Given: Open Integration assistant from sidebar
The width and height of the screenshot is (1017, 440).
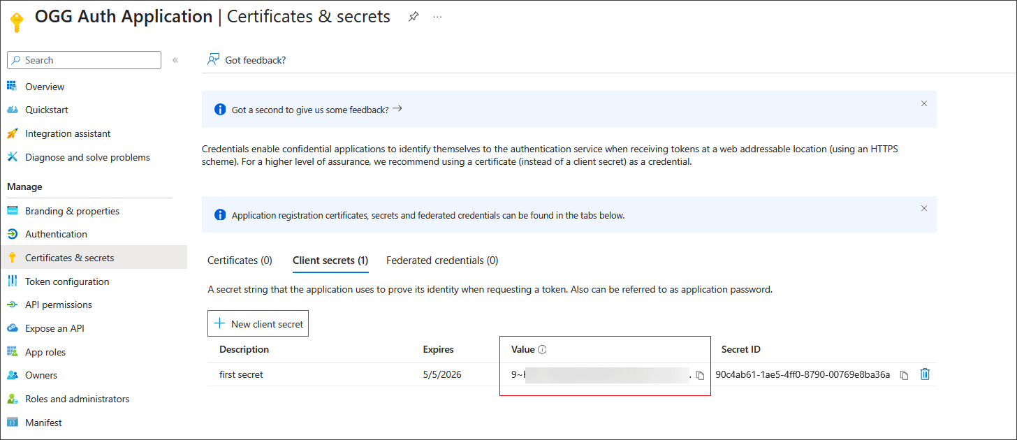Looking at the screenshot, I should pyautogui.click(x=67, y=133).
